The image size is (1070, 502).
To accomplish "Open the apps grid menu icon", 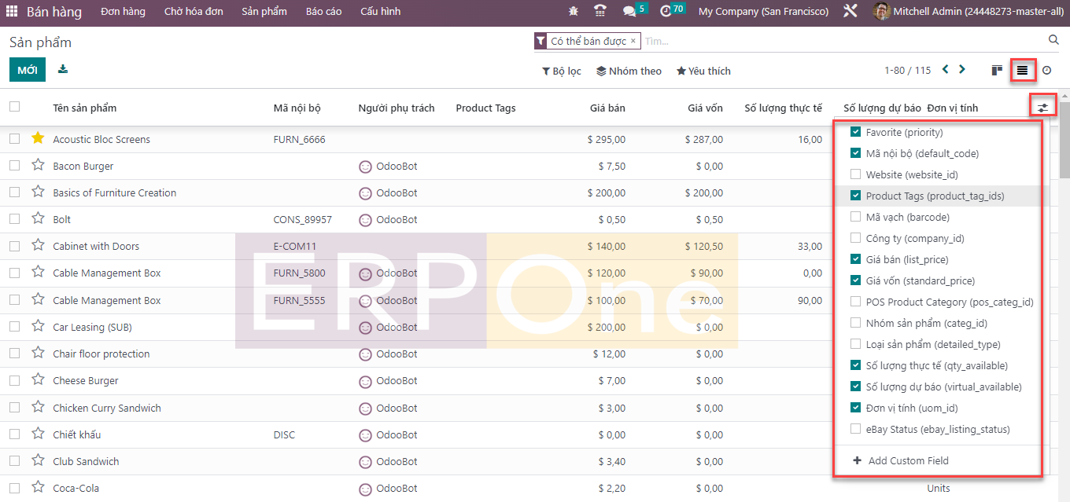I will (12, 12).
